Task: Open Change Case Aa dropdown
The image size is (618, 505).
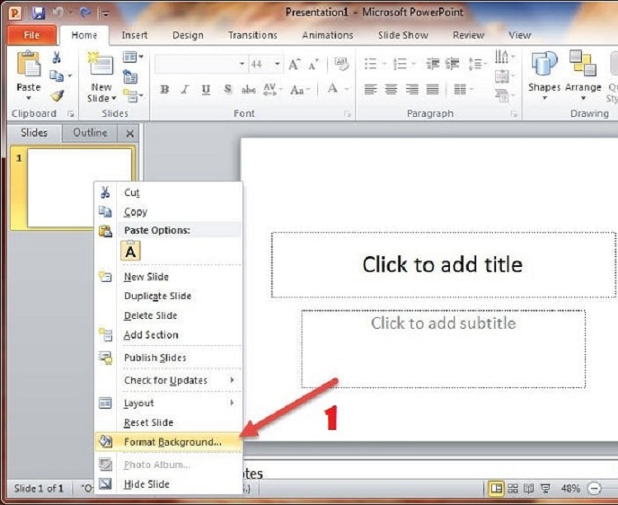Action: pyautogui.click(x=300, y=90)
